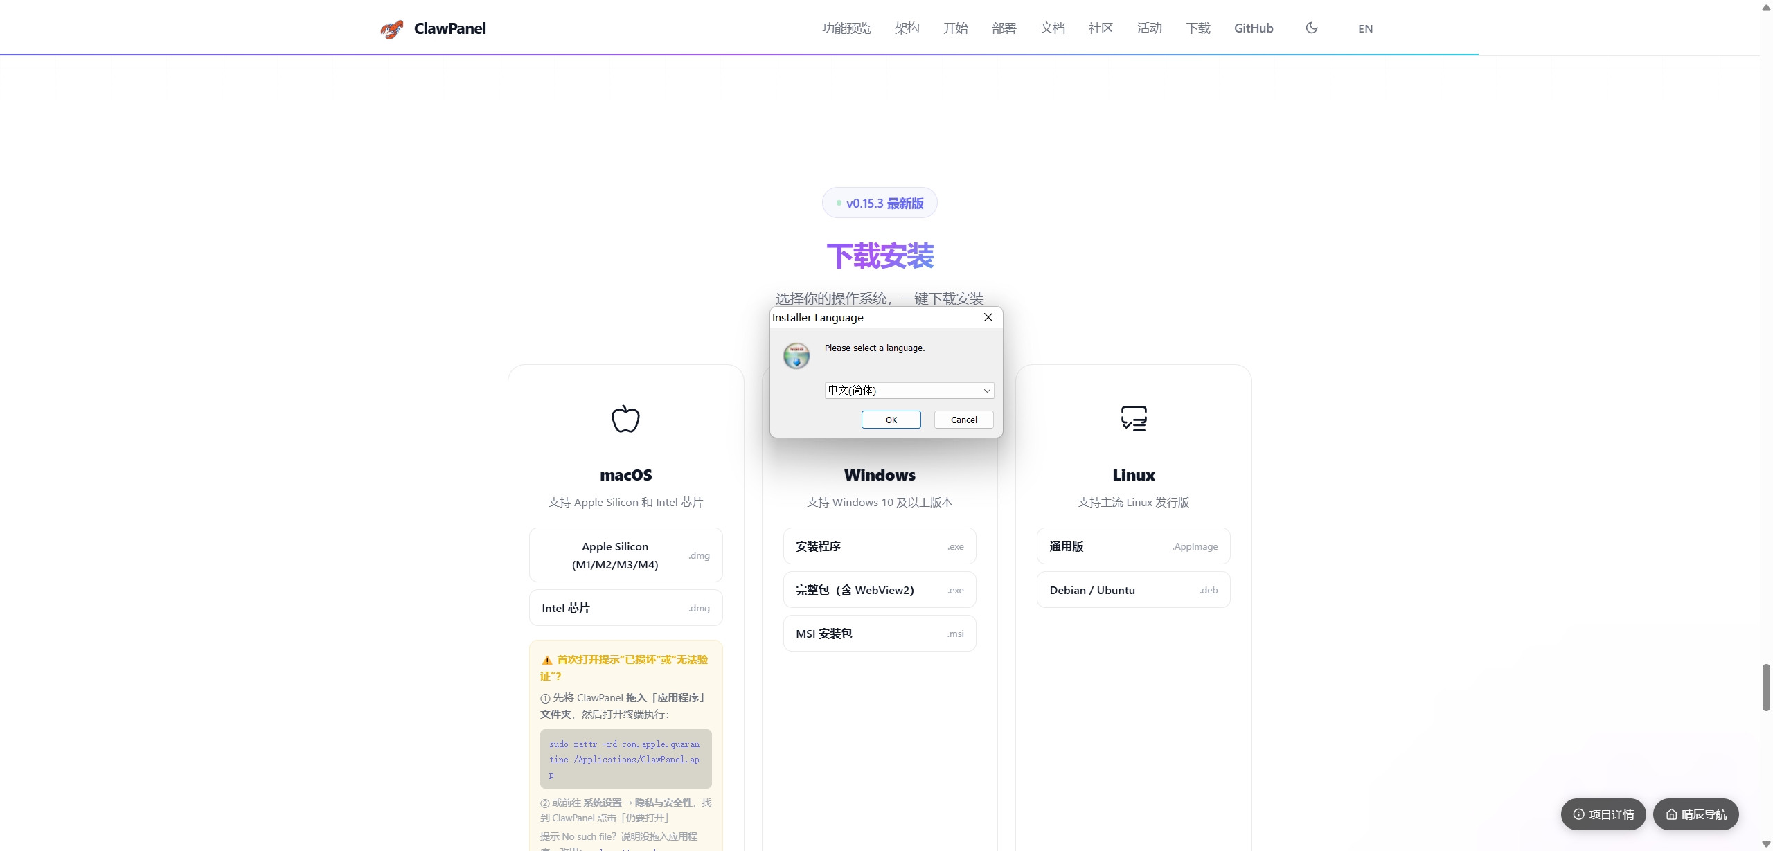Download the Windows 安装程序 .exe
This screenshot has width=1773, height=851.
pos(880,546)
